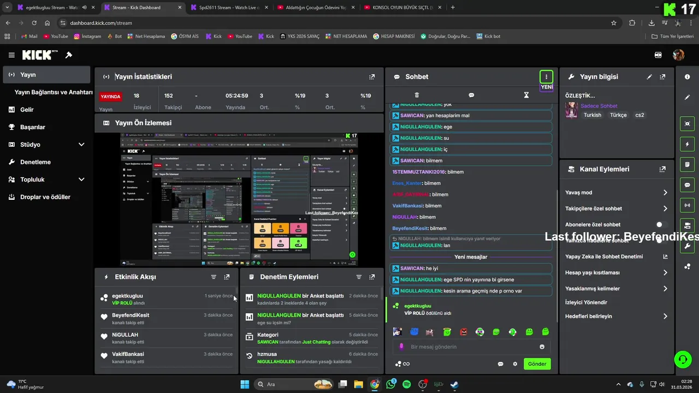Edit stream info with the pencil icon

point(649,77)
